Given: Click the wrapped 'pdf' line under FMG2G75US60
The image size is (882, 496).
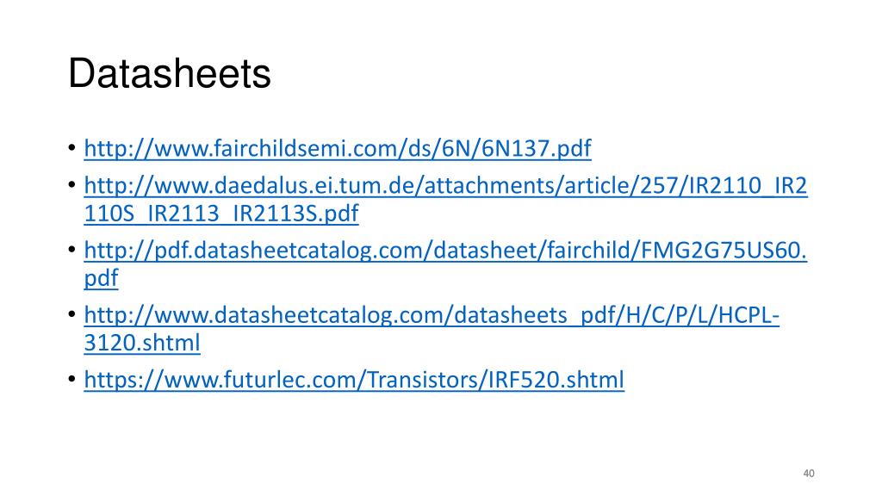Looking at the screenshot, I should pyautogui.click(x=102, y=278).
